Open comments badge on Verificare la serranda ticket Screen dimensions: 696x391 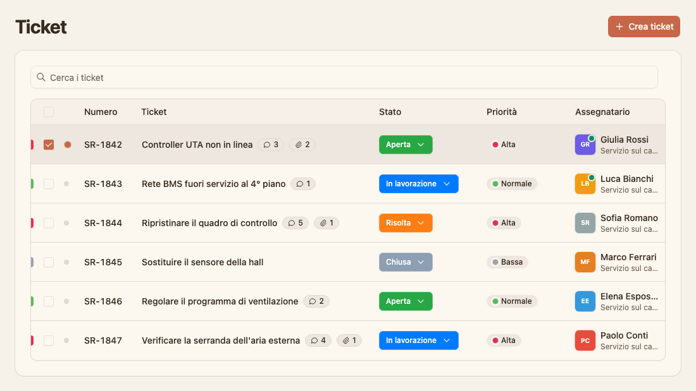click(318, 340)
